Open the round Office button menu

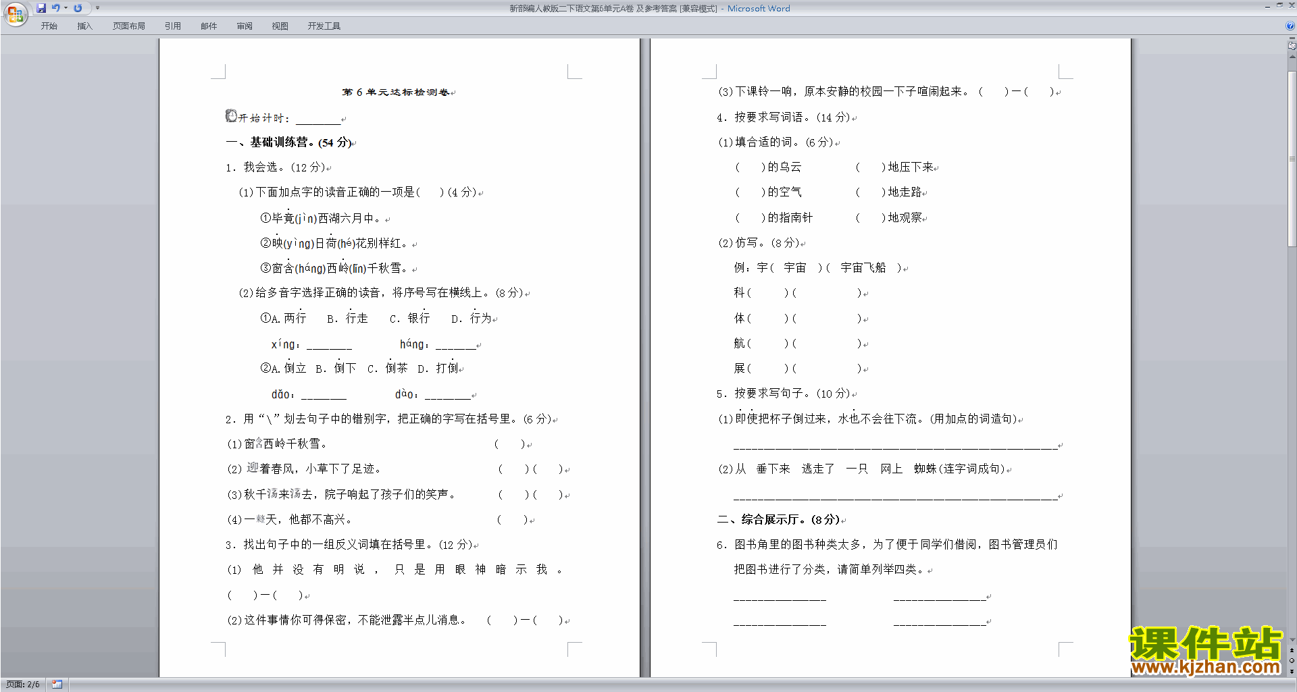click(16, 14)
